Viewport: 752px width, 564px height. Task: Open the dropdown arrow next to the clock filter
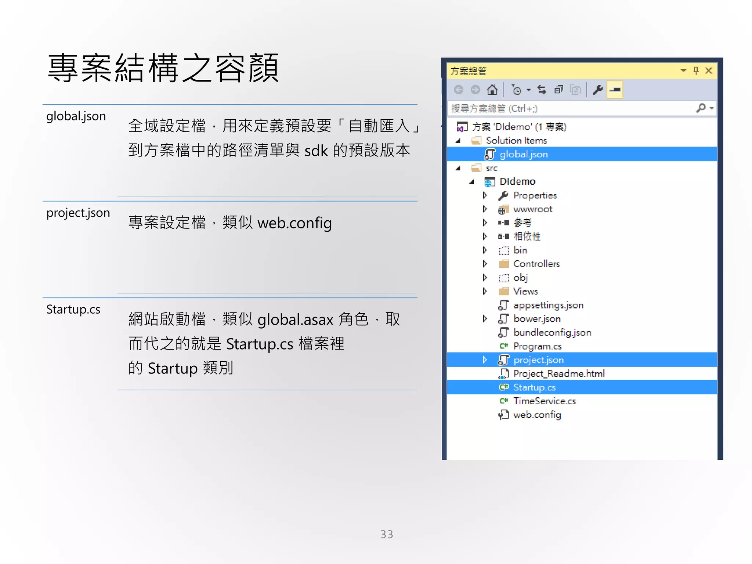click(x=529, y=90)
